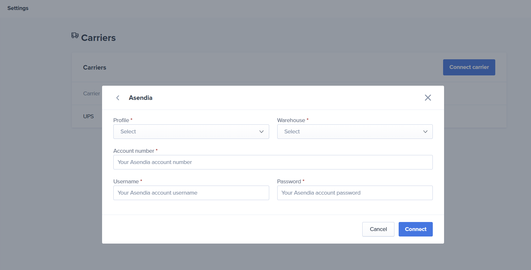
Task: Click the Carrier column header
Action: click(91, 93)
